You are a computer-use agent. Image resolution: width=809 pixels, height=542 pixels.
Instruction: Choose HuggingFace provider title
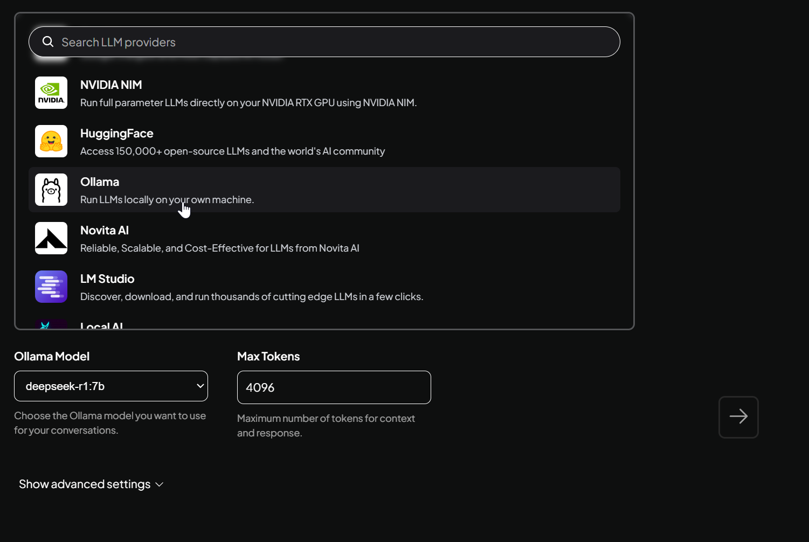[x=116, y=134]
